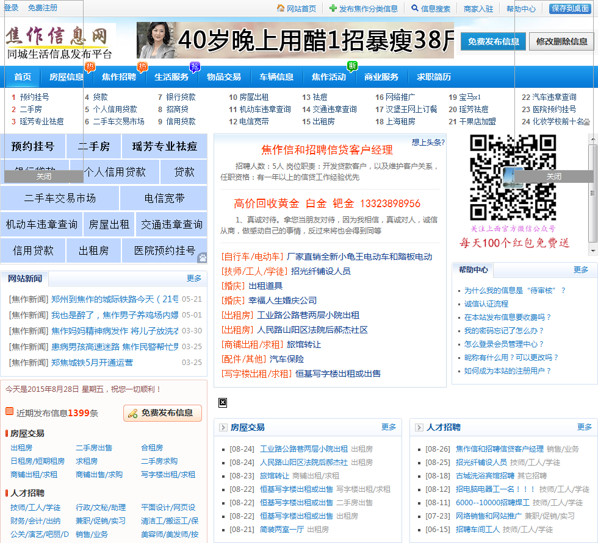Click arrow icon beside 人才招聘 section heading
The image size is (598, 543).
pyautogui.click(x=419, y=428)
